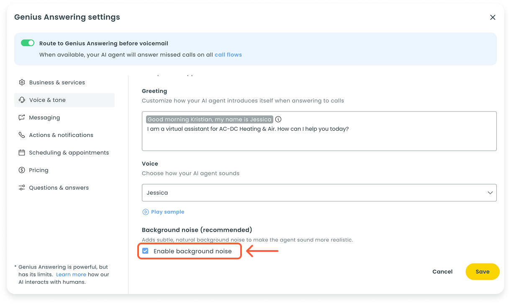Cancel the settings changes
Image resolution: width=511 pixels, height=304 pixels.
442,271
